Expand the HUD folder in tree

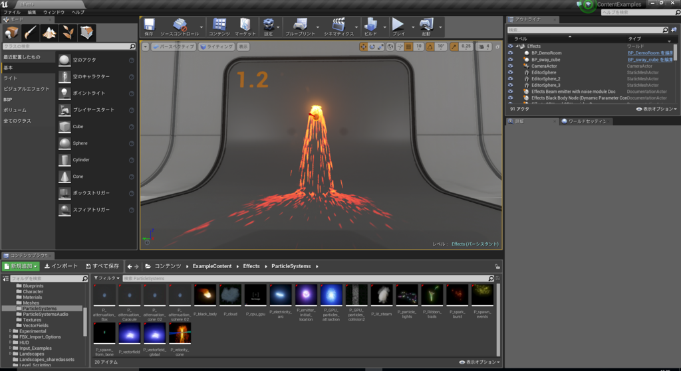[10, 342]
